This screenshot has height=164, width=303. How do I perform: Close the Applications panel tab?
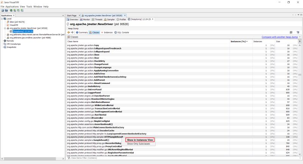(14, 15)
